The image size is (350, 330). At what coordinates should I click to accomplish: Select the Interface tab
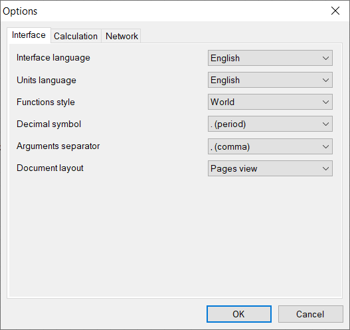click(29, 35)
